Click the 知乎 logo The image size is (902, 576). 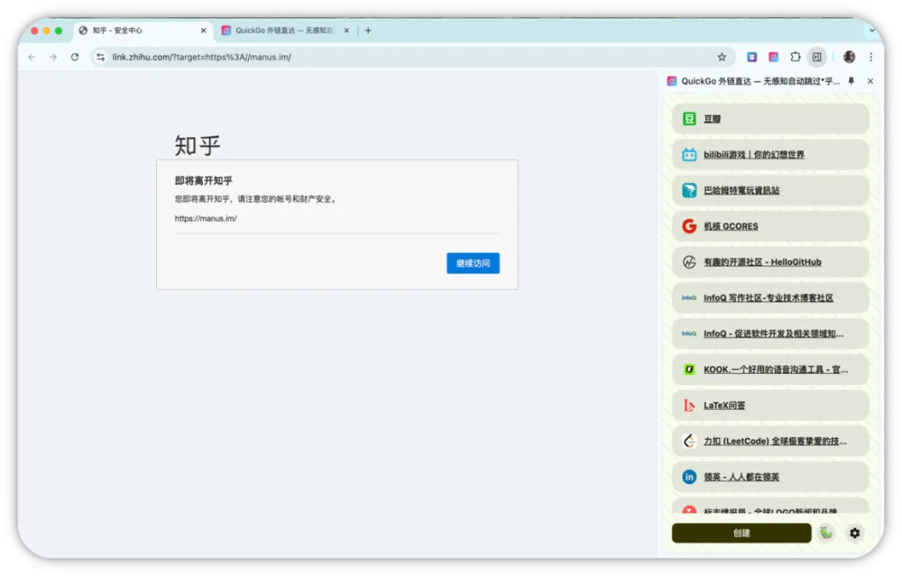197,145
